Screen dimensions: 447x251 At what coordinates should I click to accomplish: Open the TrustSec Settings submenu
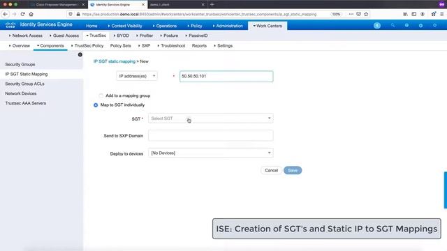pos(223,45)
